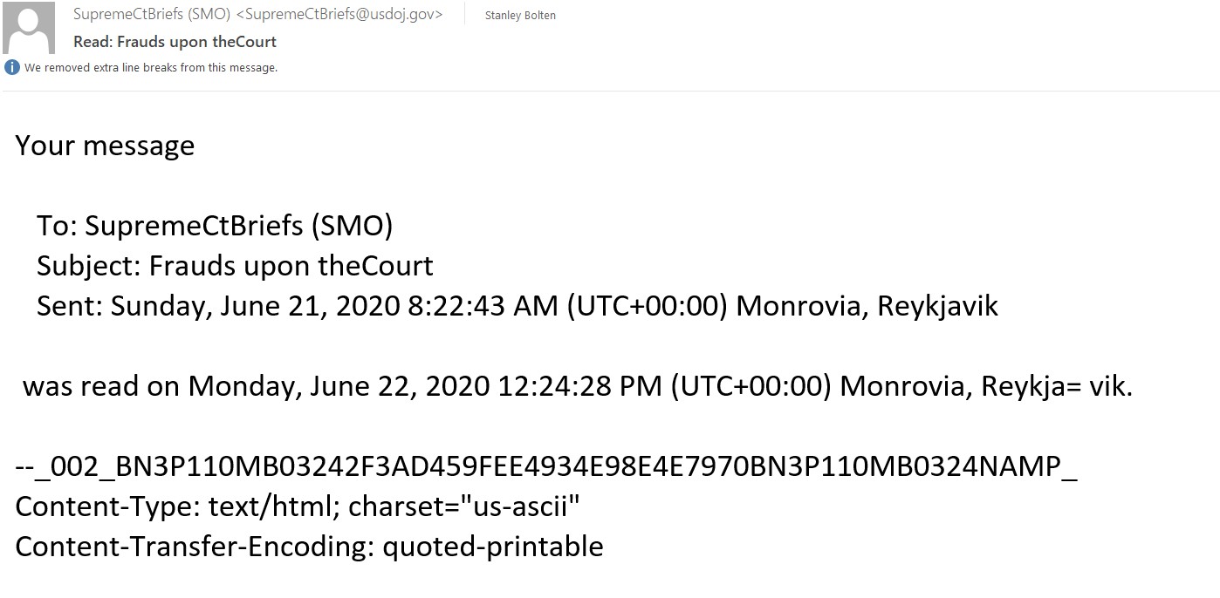The height and width of the screenshot is (598, 1220).
Task: Click the "To: SupremeCtBriefs (SMO)" body line
Action: click(215, 226)
